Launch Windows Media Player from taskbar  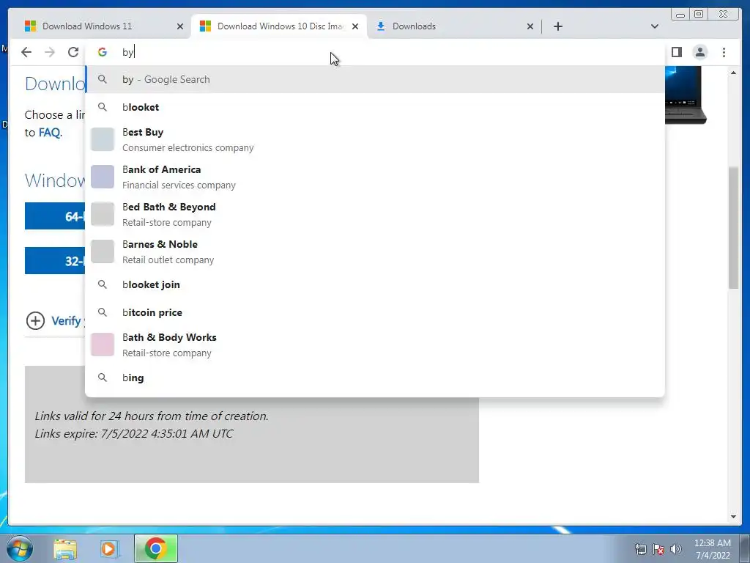(109, 548)
